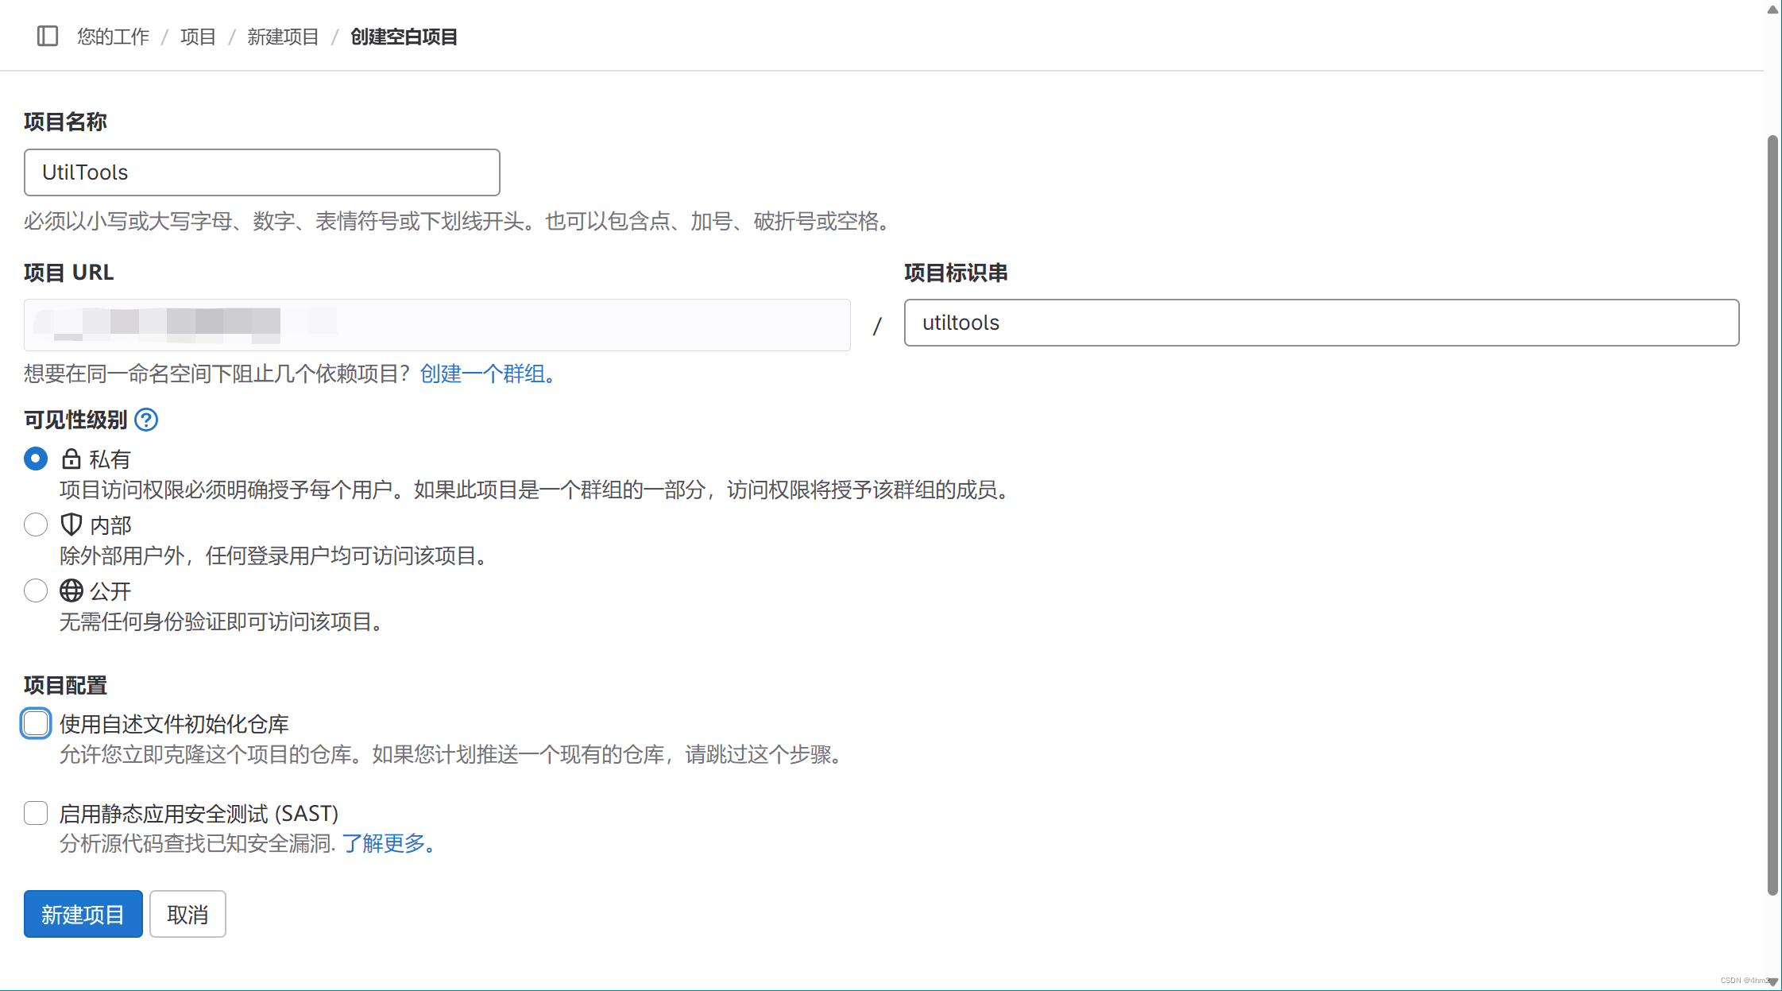The image size is (1782, 991).
Task: Click the lock icon beside 私有
Action: [x=72, y=459]
